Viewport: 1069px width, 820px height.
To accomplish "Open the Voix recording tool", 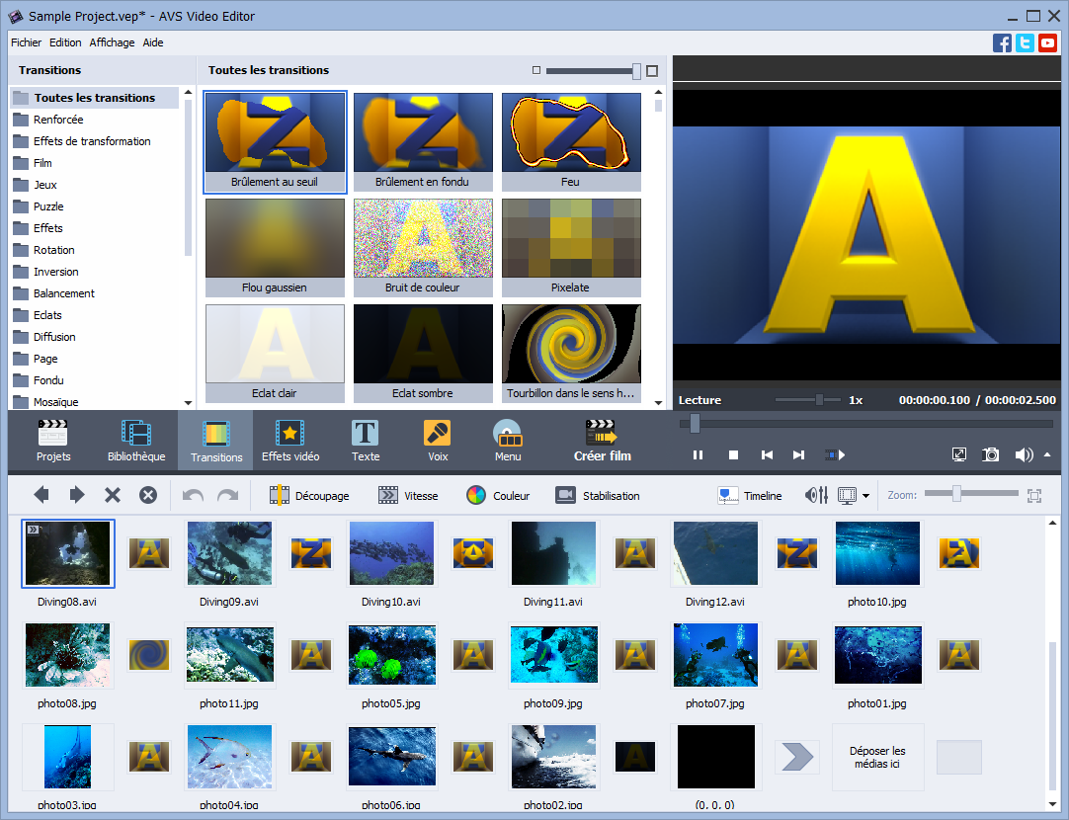I will point(438,441).
